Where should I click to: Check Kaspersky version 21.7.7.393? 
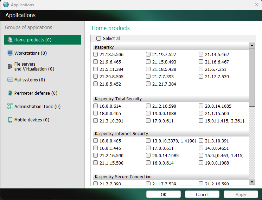pyautogui.click(x=148, y=76)
